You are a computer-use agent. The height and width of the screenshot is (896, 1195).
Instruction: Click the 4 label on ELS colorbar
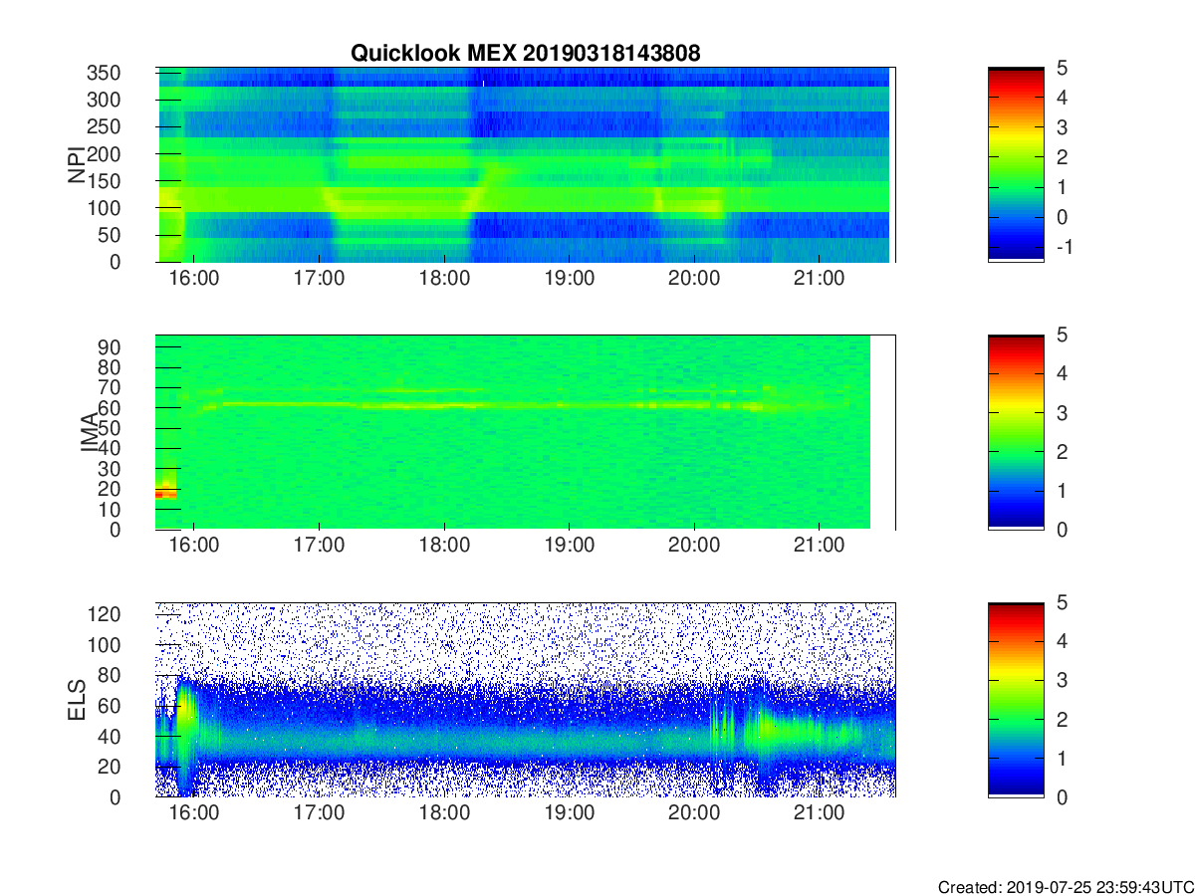click(x=1062, y=642)
